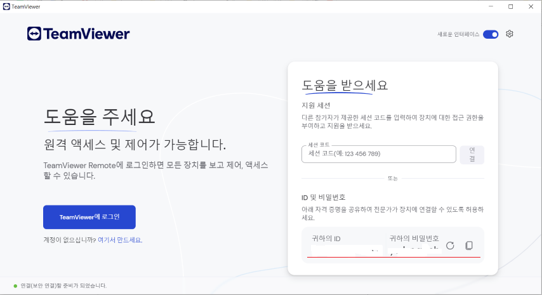The height and width of the screenshot is (295, 542).
Task: Maximize the TeamViewer window
Action: pyautogui.click(x=510, y=6)
